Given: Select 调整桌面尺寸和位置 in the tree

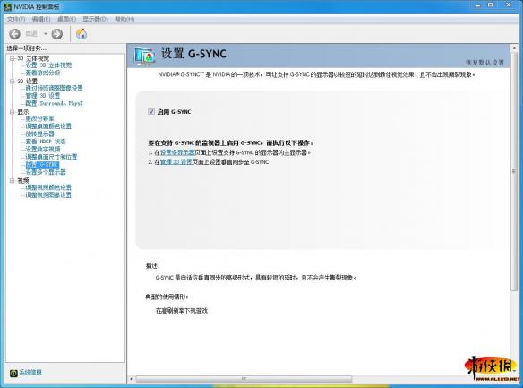Looking at the screenshot, I should 51,157.
